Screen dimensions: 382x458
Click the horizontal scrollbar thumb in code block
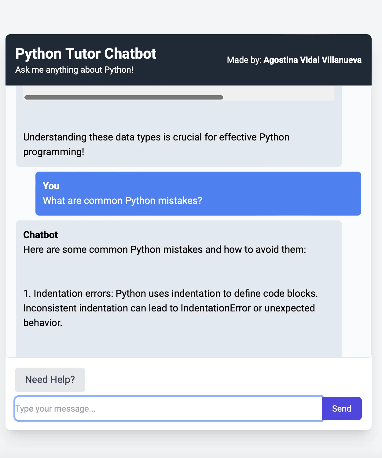[x=123, y=97]
